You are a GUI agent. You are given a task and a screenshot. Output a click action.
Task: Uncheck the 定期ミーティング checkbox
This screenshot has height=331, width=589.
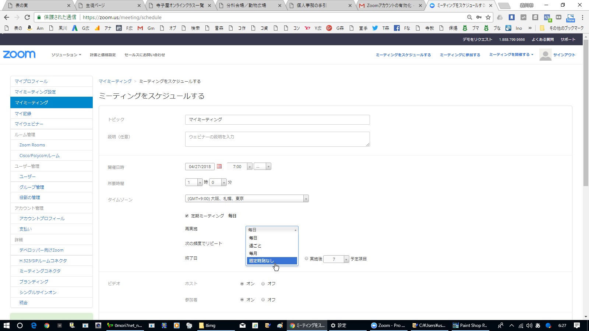pyautogui.click(x=187, y=216)
